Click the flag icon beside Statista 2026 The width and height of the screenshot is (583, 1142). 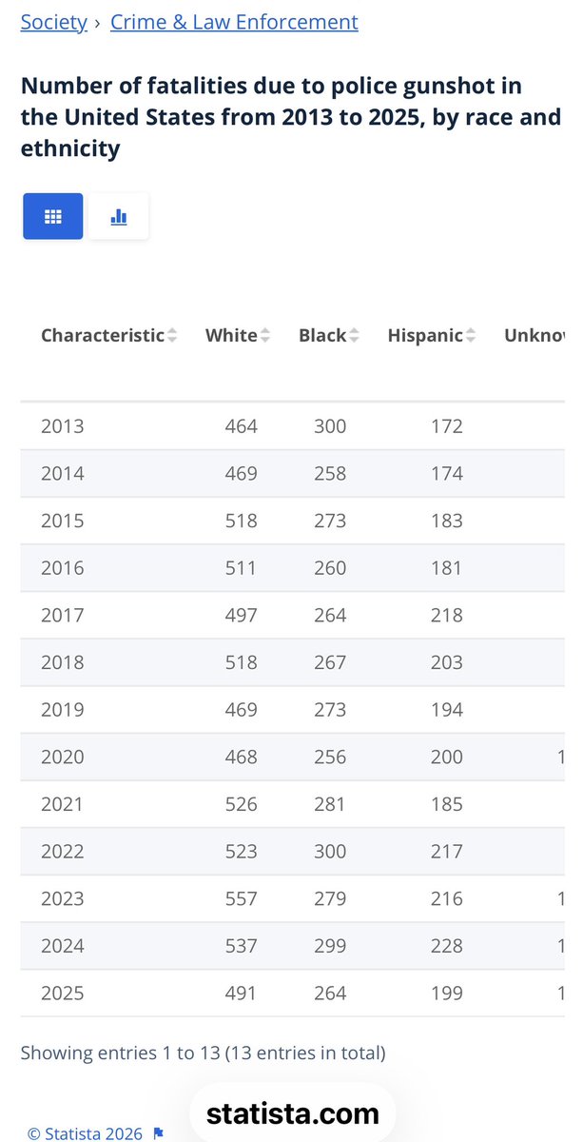[159, 1133]
